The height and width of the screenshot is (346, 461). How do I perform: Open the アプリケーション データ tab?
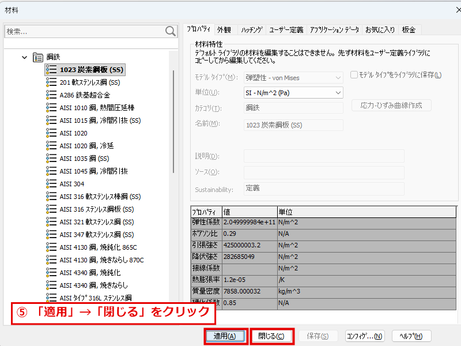335,30
